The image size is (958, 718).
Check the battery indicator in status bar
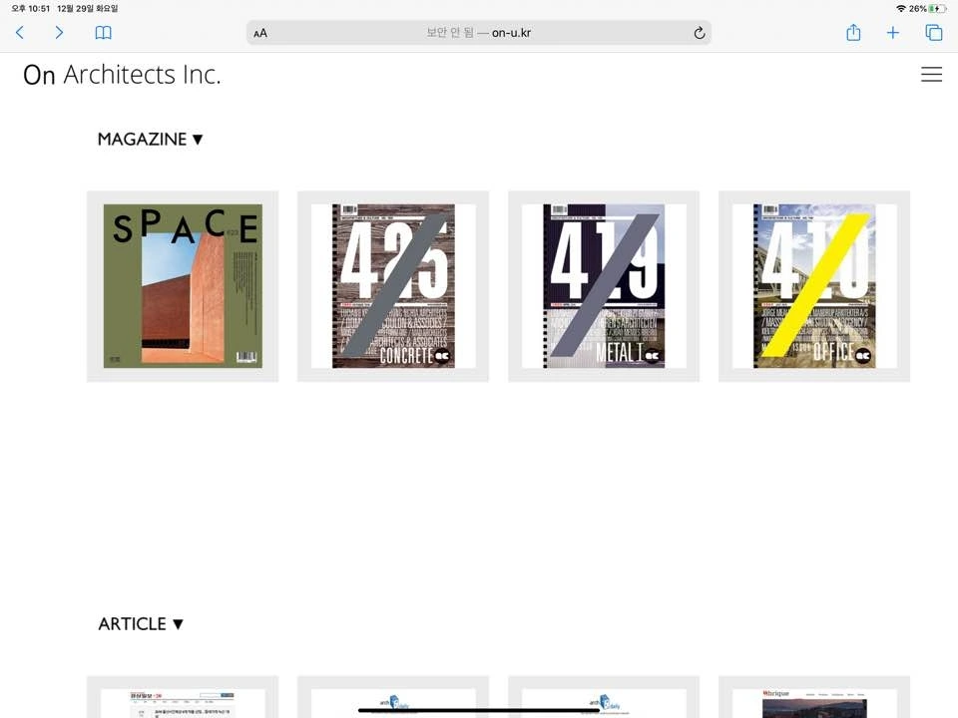pos(937,9)
